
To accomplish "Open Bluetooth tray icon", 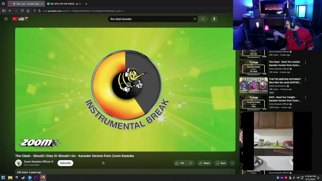I will point(294,178).
